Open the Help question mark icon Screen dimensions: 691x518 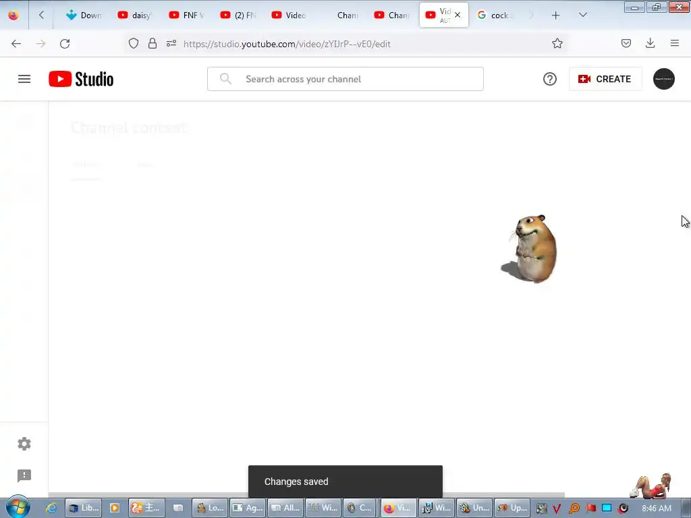point(549,80)
